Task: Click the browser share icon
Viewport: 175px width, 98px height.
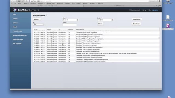Action: click(x=23, y=1)
